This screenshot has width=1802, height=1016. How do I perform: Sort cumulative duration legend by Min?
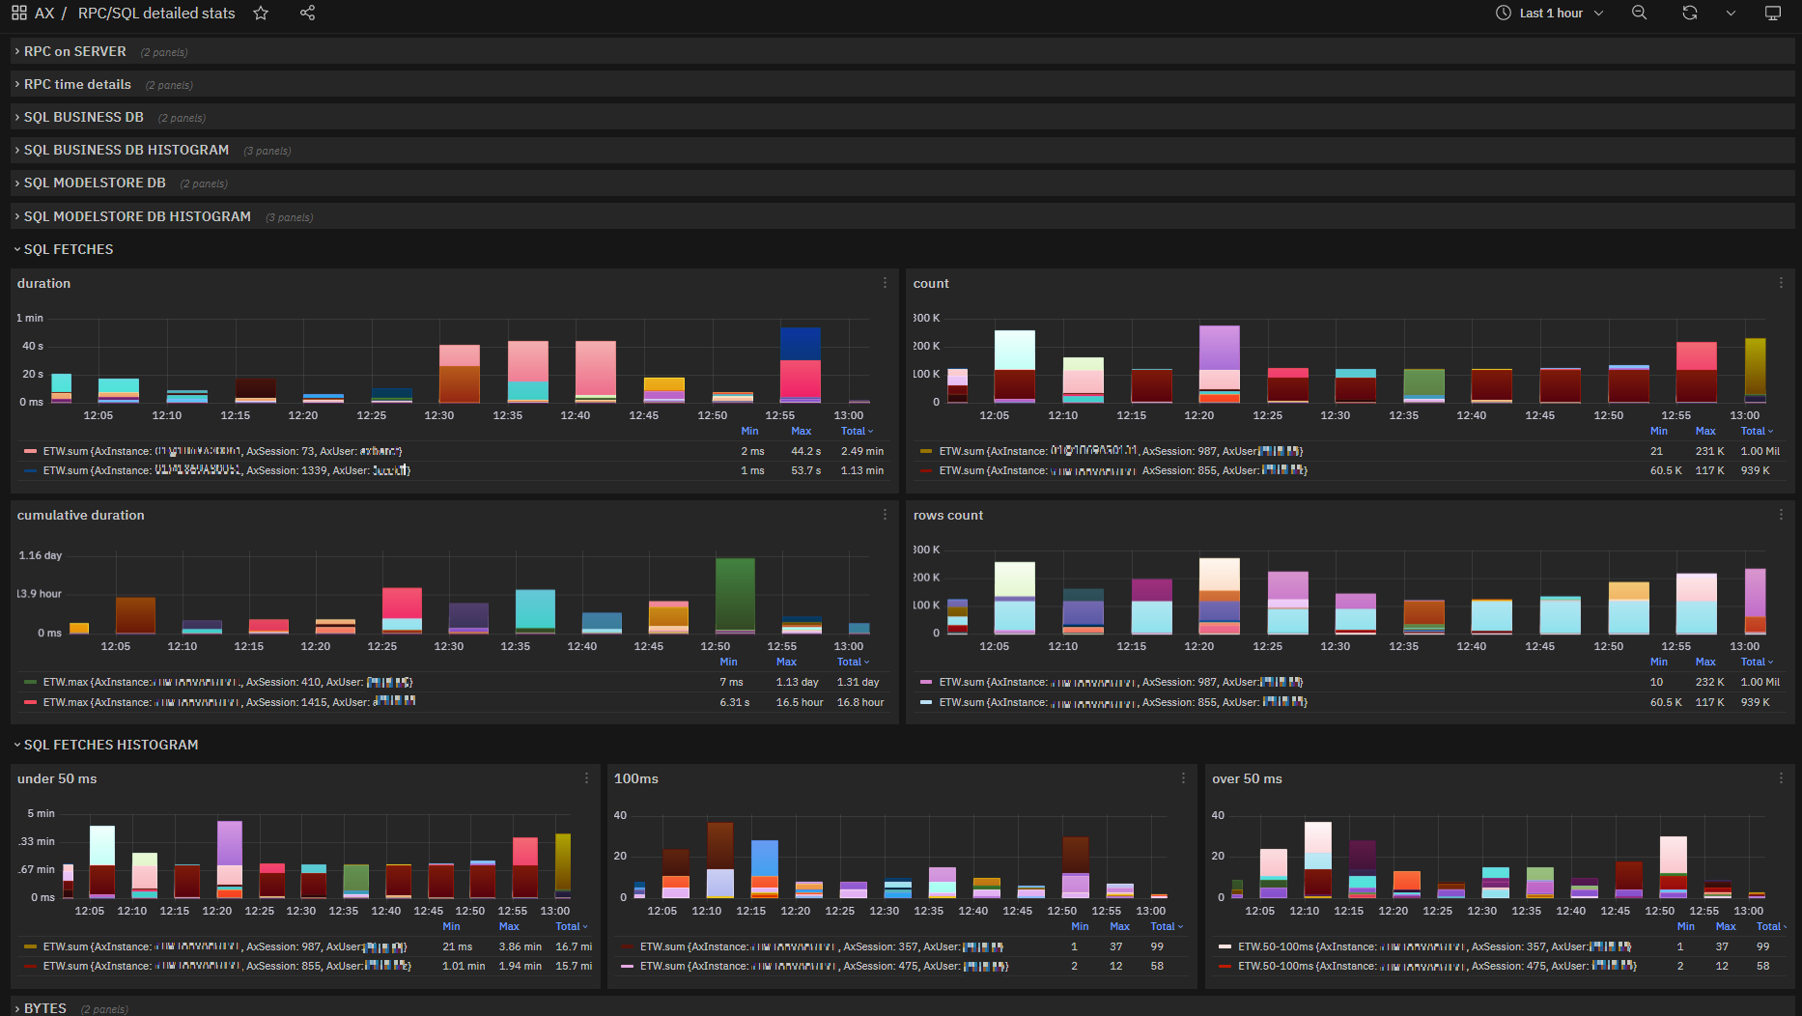pyautogui.click(x=728, y=662)
